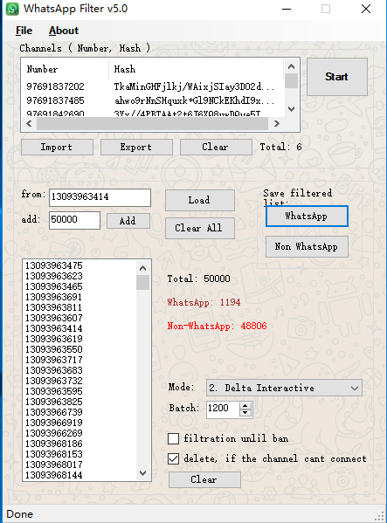Viewport: 387px width, 523px height.
Task: Click the 'Non-WhatsApp: 48806' count text
Action: click(x=218, y=326)
